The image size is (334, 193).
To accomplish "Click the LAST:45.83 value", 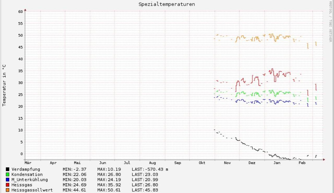I will pos(145,190).
